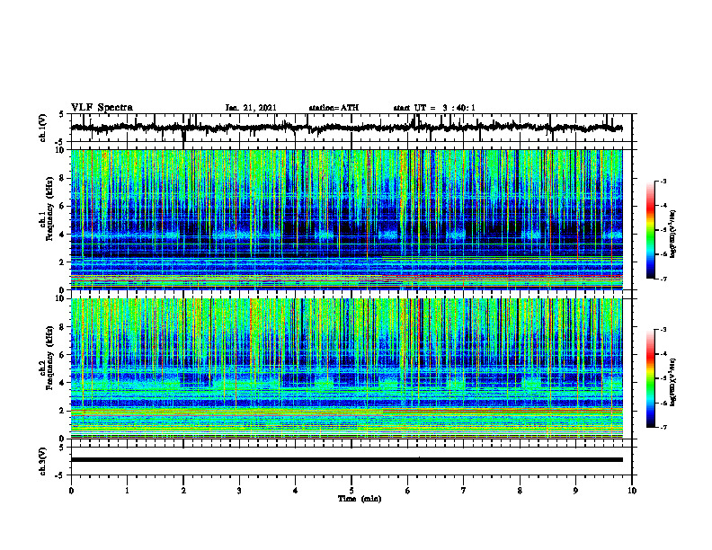This screenshot has height=550, width=712.
Task: Click the ch.1 color scale bar
Action: click(651, 230)
